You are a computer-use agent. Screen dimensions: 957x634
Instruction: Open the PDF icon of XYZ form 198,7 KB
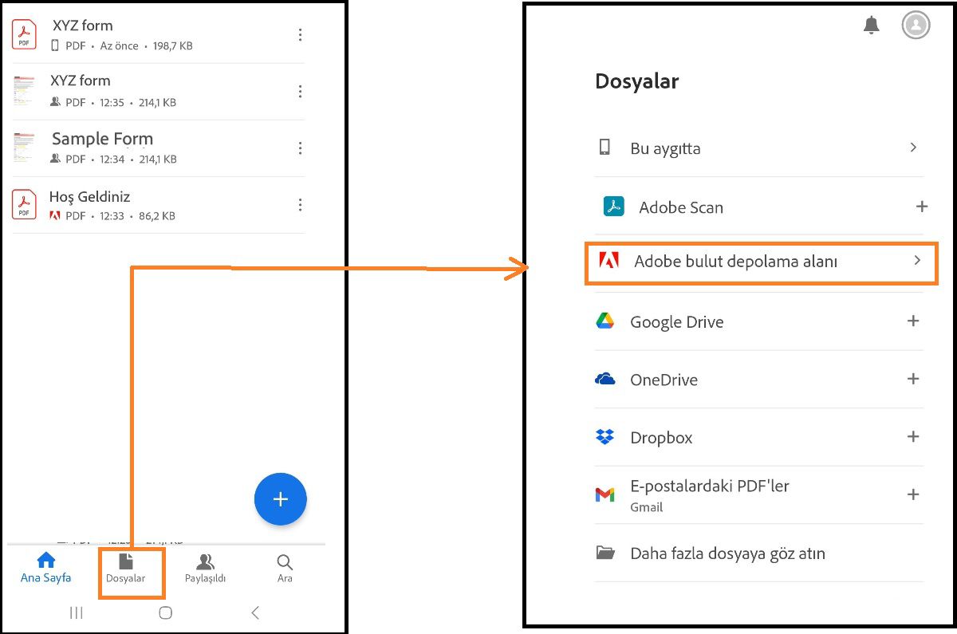point(24,34)
